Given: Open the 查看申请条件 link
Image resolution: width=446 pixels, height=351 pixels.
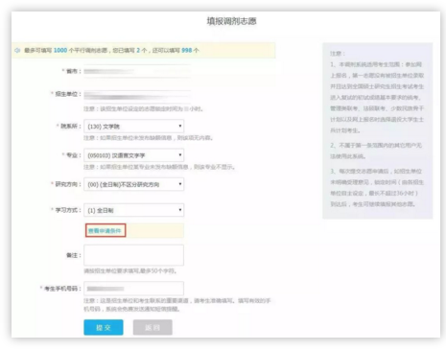Looking at the screenshot, I should coord(106,230).
